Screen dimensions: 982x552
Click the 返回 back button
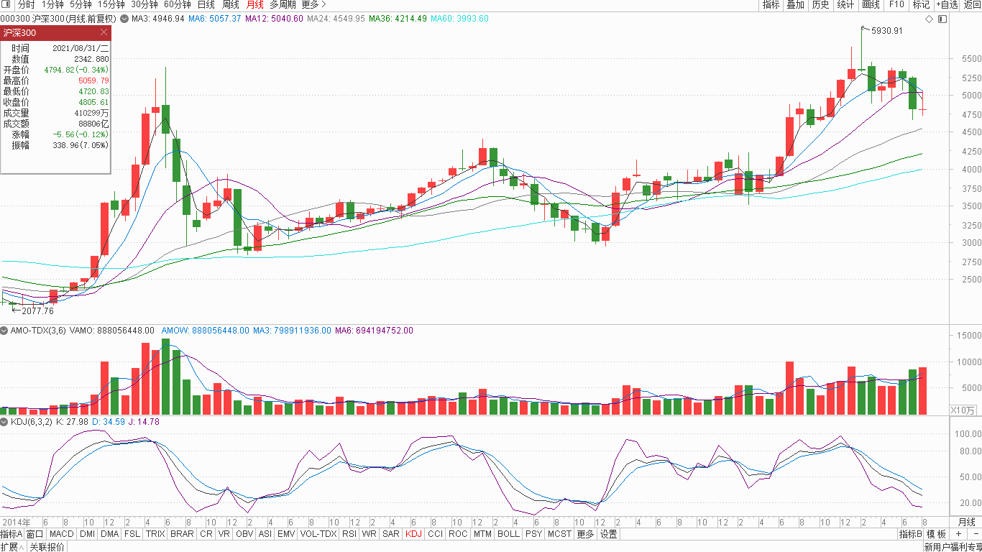click(x=972, y=4)
